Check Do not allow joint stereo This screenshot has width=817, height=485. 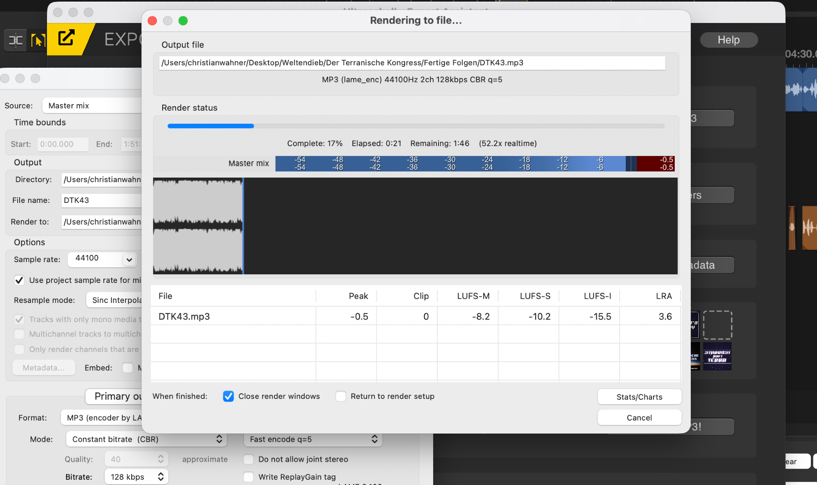click(248, 459)
